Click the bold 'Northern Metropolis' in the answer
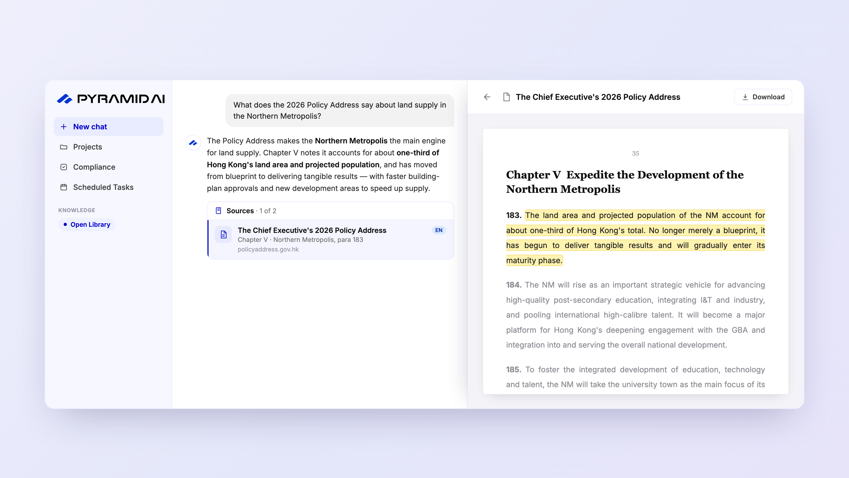Screen dimensions: 849x478 [x=351, y=141]
